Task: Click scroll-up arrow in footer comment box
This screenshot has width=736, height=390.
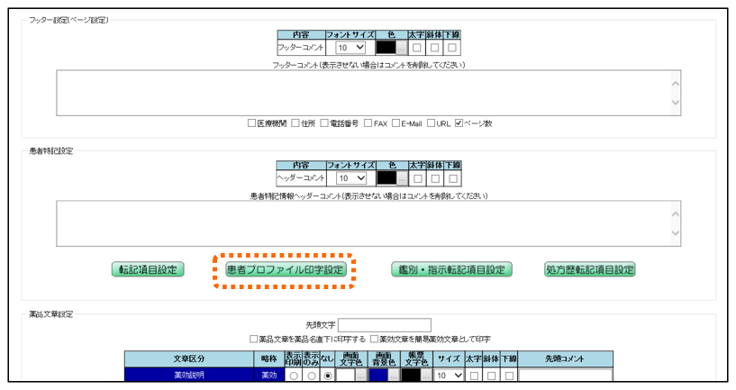Action: 677,82
